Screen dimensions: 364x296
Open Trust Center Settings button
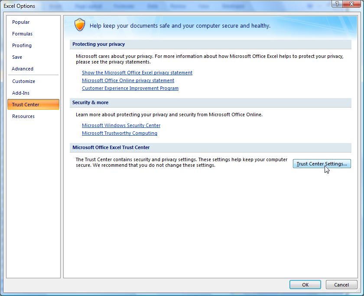tap(322, 164)
